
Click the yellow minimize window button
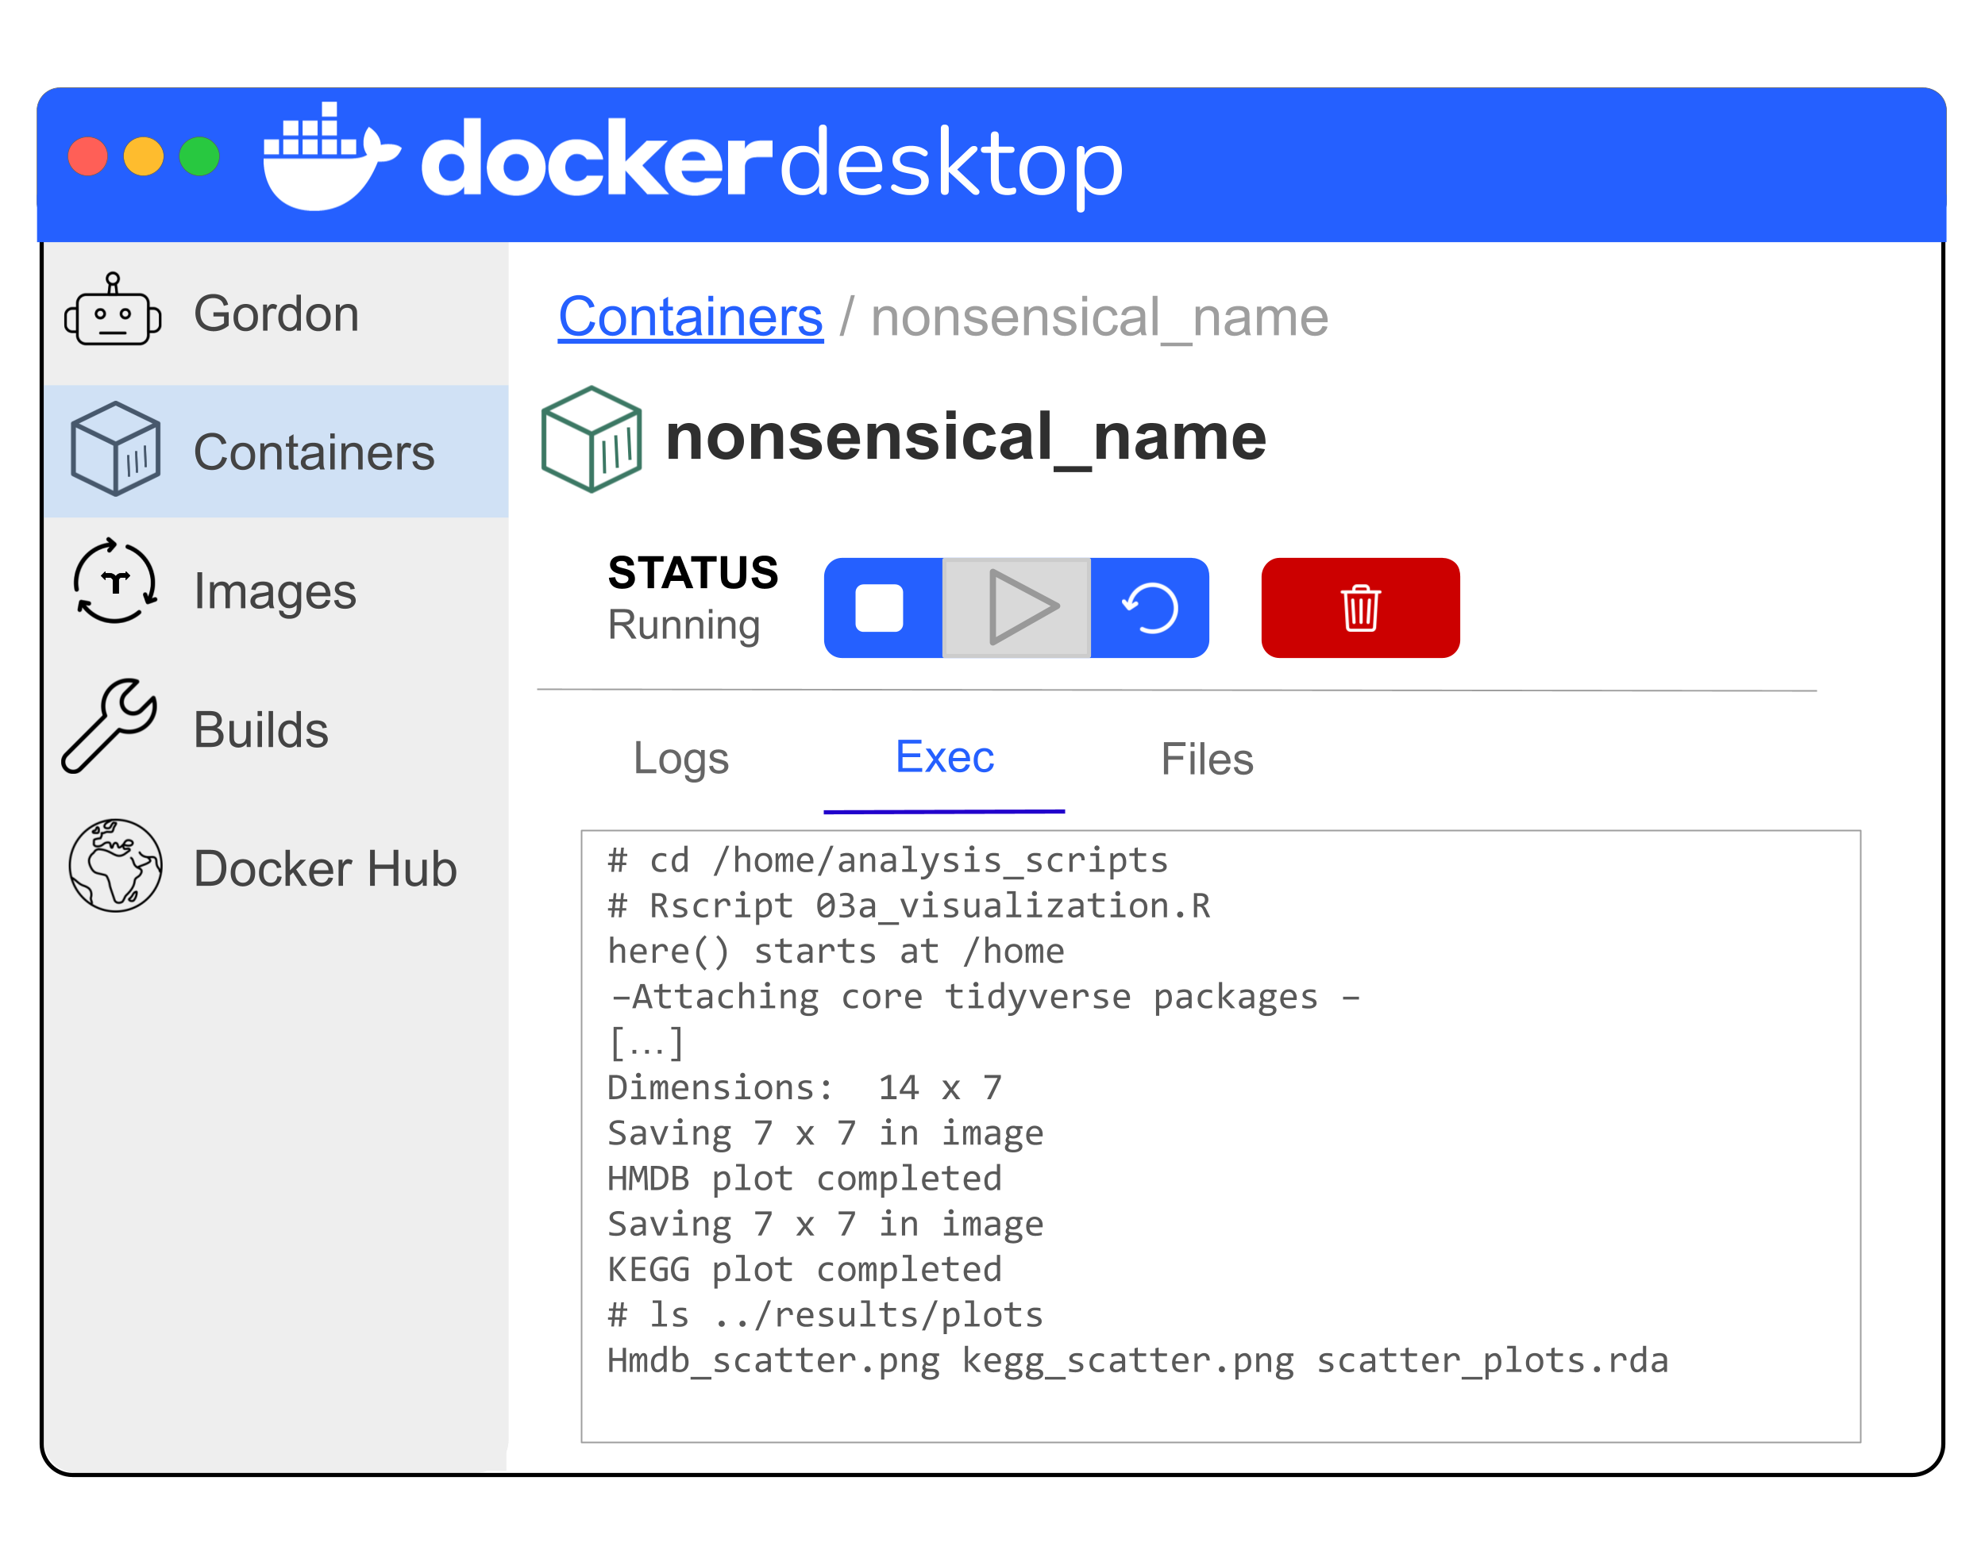pyautogui.click(x=144, y=156)
